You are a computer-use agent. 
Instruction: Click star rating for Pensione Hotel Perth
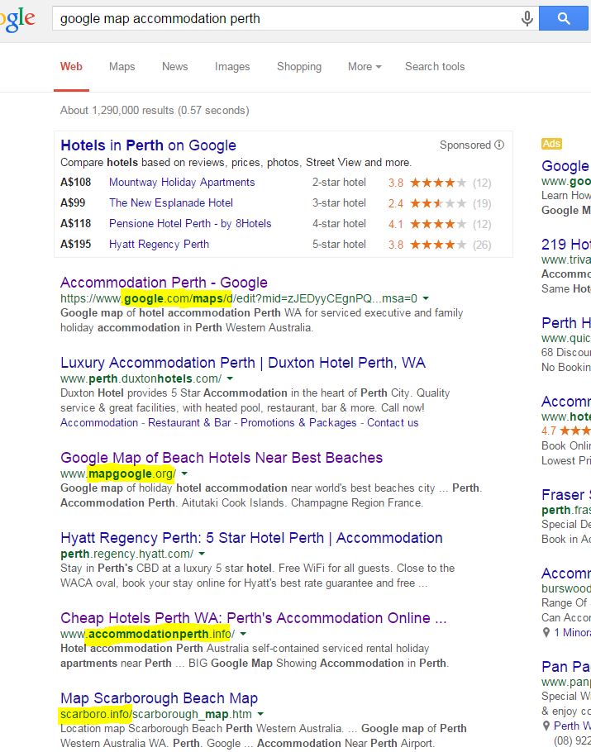coord(438,224)
